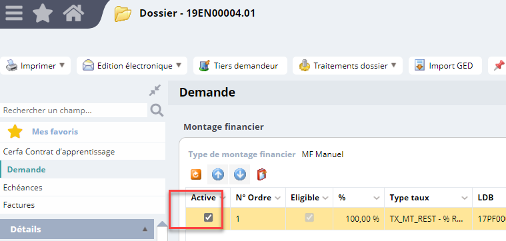This screenshot has height=241, width=506.
Task: Click the N° Ordre cell value 1
Action: click(x=258, y=218)
